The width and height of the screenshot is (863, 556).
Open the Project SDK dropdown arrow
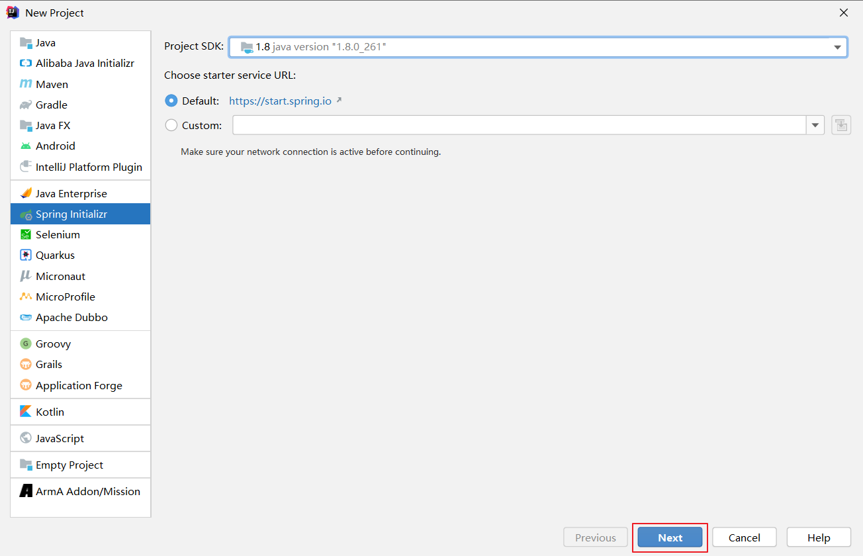coord(837,47)
